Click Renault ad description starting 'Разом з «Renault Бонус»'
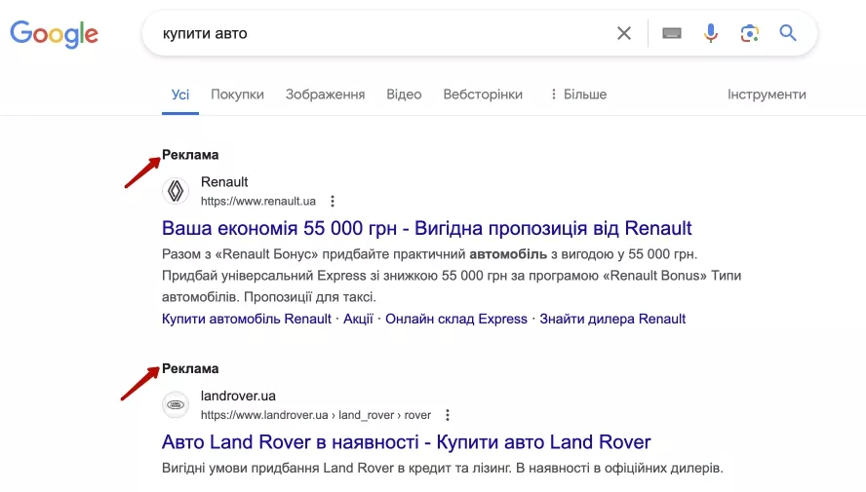 452,276
